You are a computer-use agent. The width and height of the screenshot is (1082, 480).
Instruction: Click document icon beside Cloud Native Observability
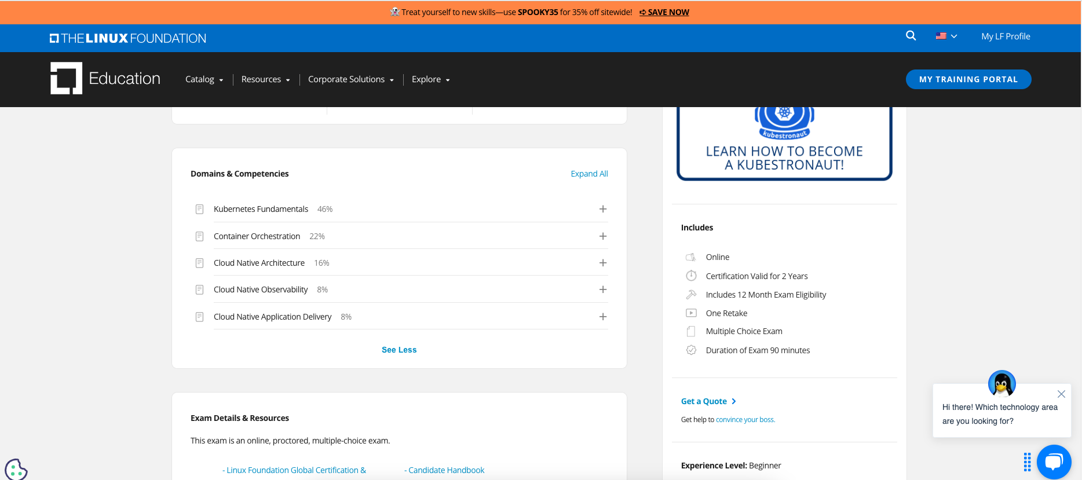pos(199,290)
